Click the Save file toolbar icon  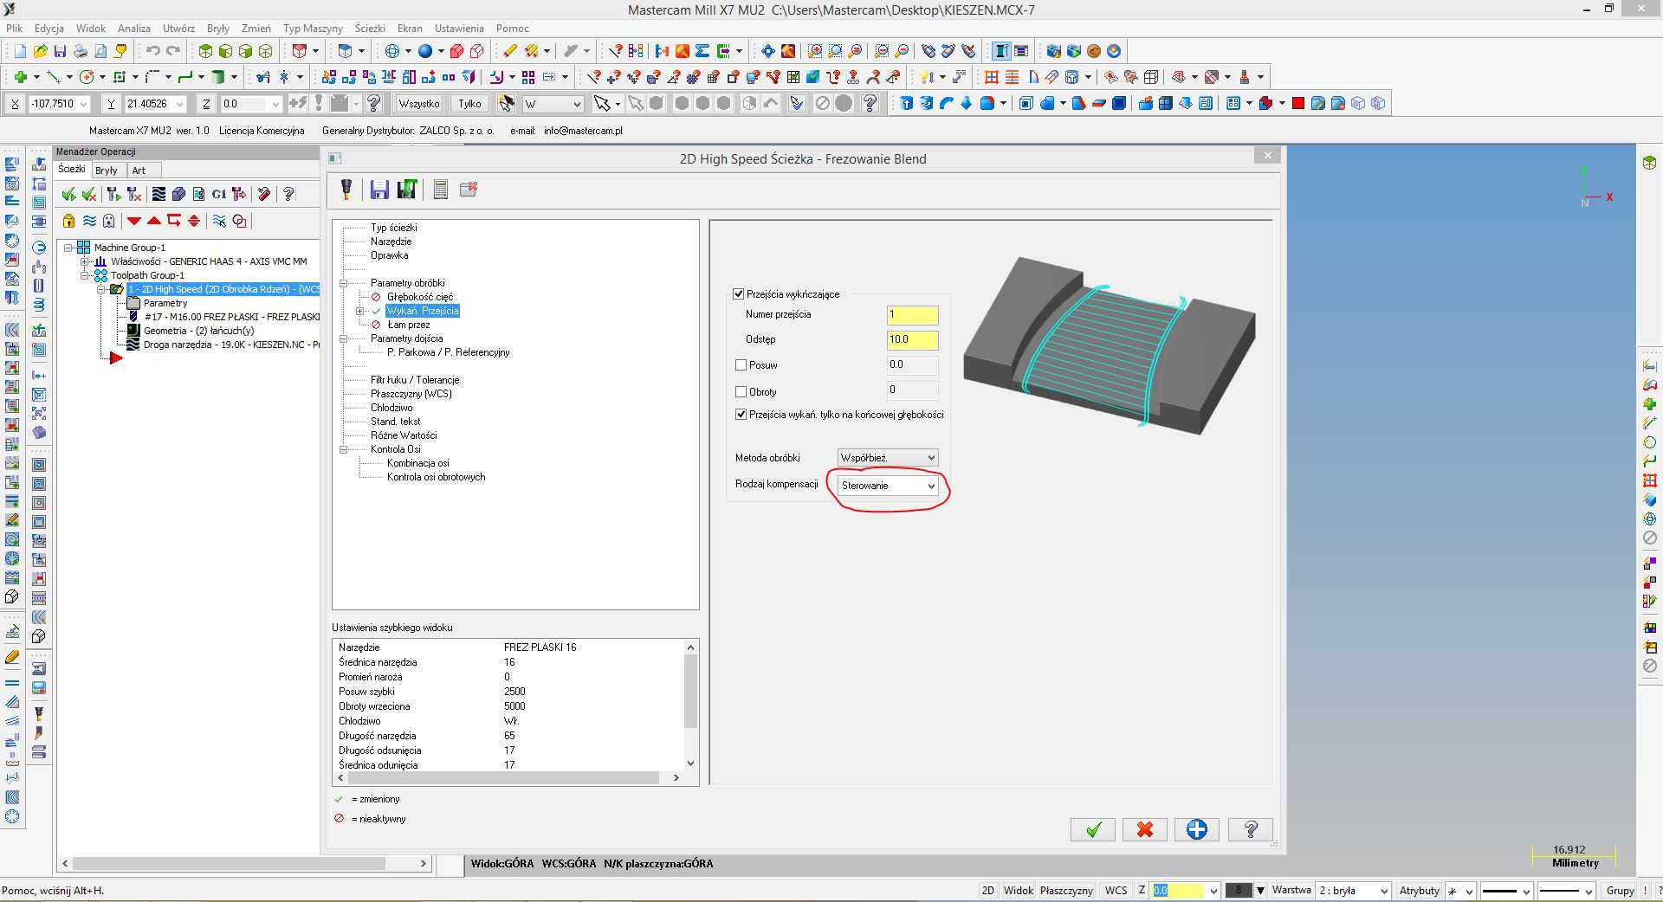point(60,51)
